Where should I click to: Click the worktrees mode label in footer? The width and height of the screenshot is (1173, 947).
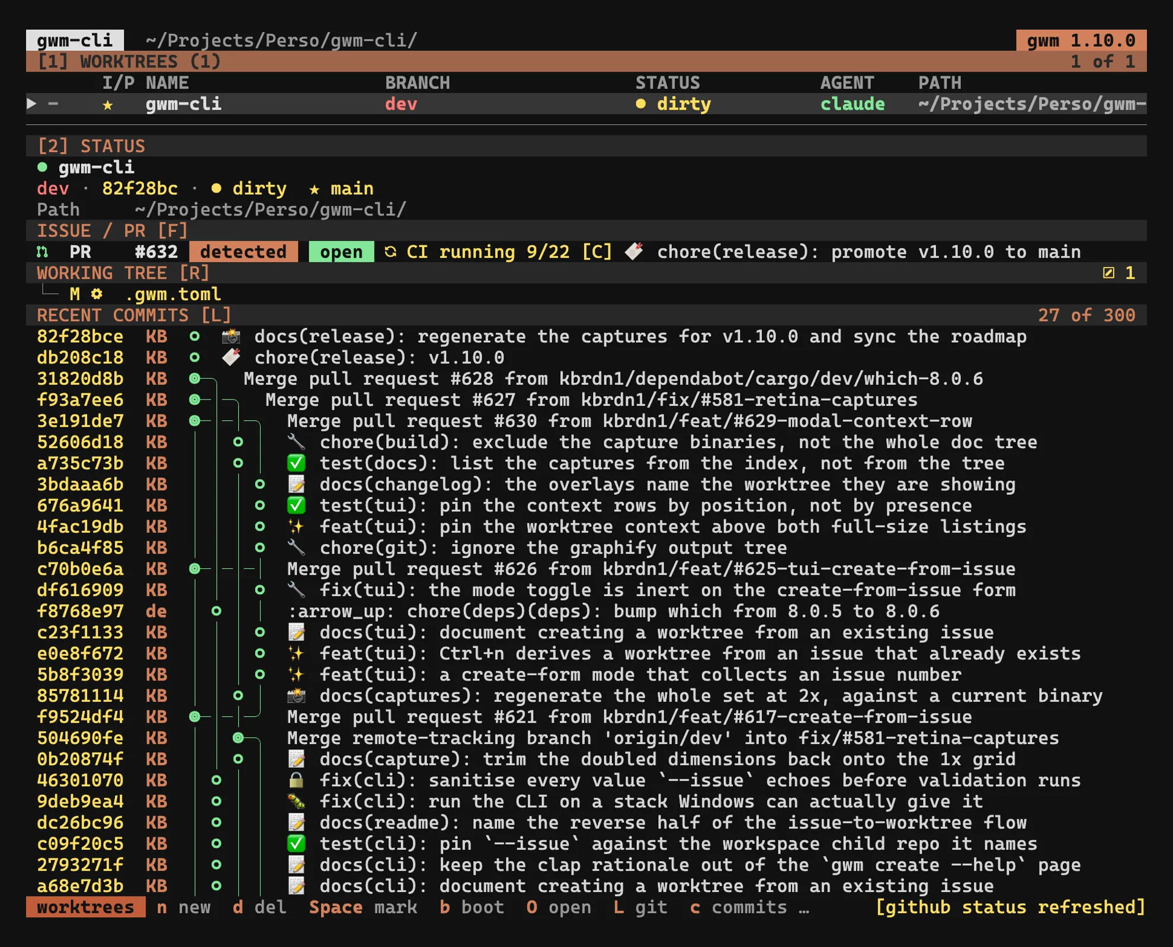click(86, 907)
